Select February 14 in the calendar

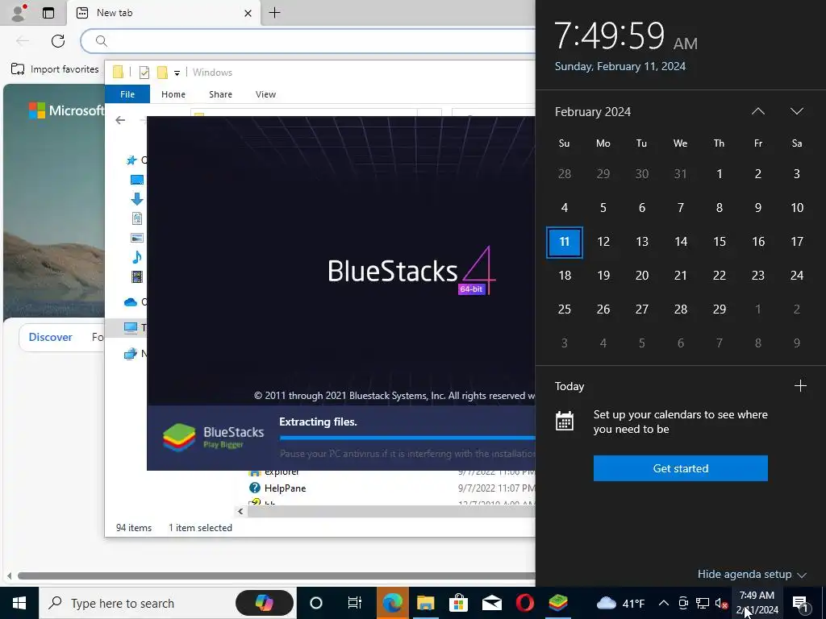point(681,242)
